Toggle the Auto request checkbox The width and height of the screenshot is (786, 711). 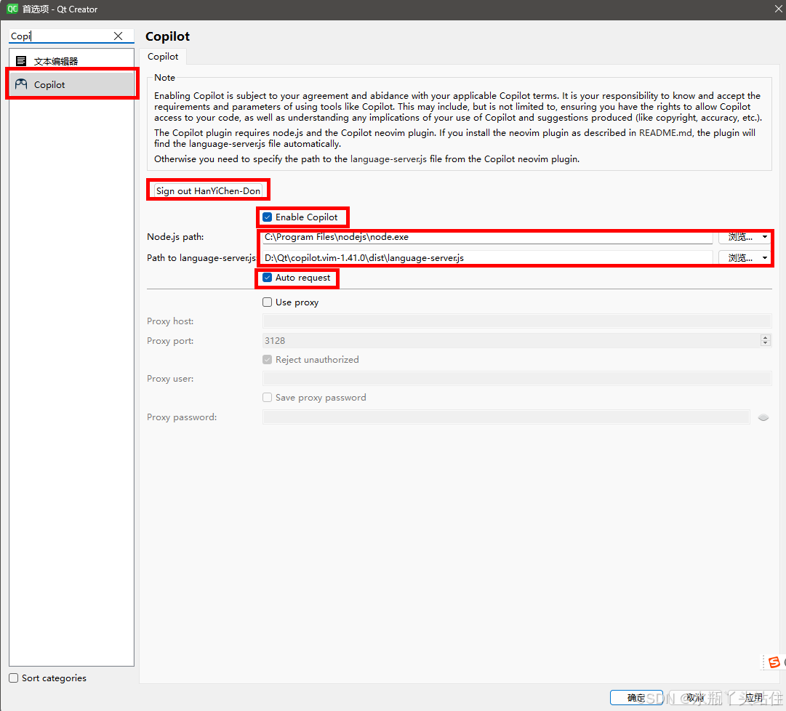[x=267, y=278]
